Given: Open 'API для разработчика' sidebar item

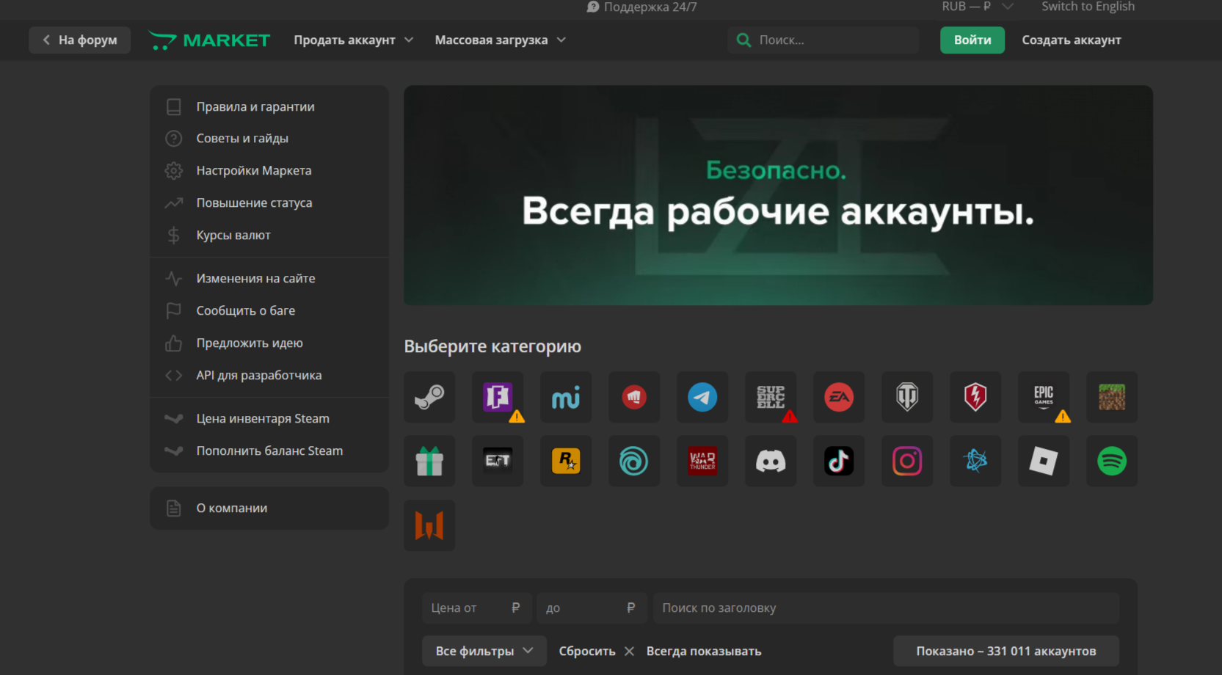Looking at the screenshot, I should 258,376.
